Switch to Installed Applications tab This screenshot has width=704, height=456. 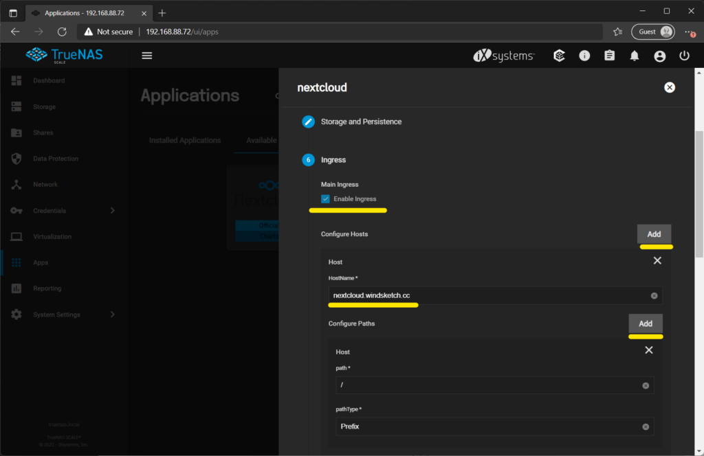185,140
